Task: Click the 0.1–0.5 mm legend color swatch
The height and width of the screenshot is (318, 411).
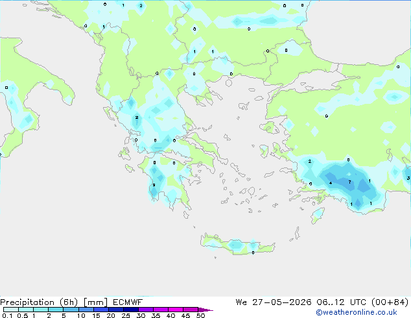Action: click(x=11, y=310)
